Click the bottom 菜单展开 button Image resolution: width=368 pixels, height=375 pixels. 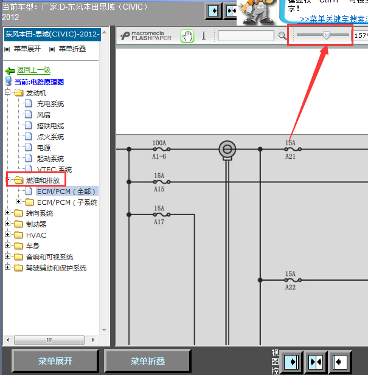55,361
